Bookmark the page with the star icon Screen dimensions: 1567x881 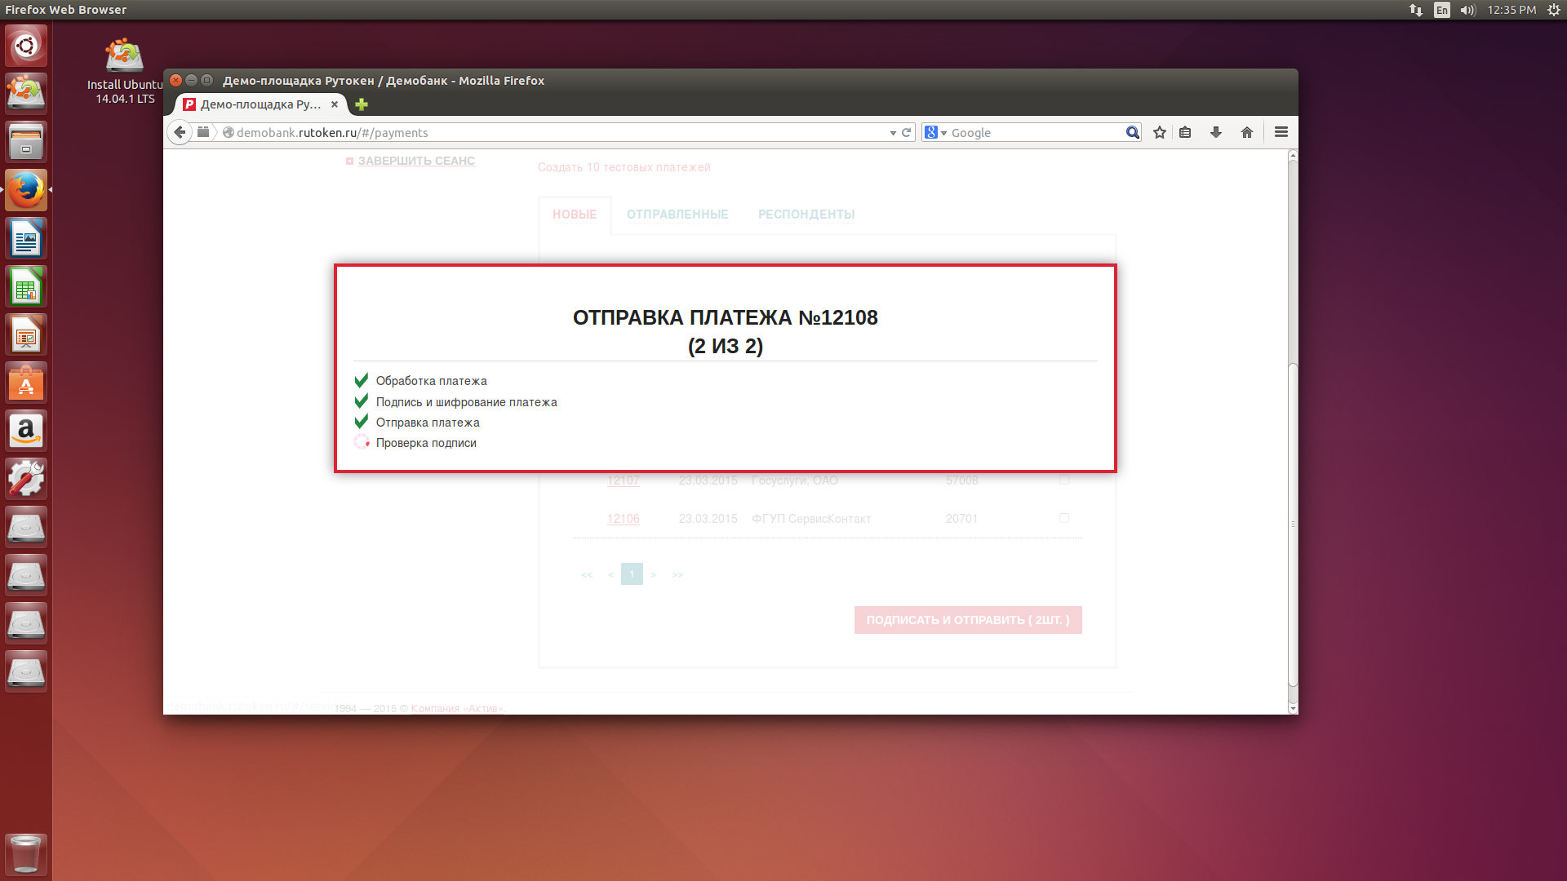(x=1159, y=132)
